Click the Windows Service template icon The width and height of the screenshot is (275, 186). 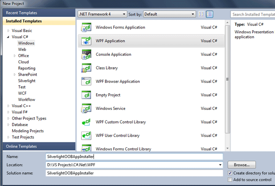click(86, 109)
